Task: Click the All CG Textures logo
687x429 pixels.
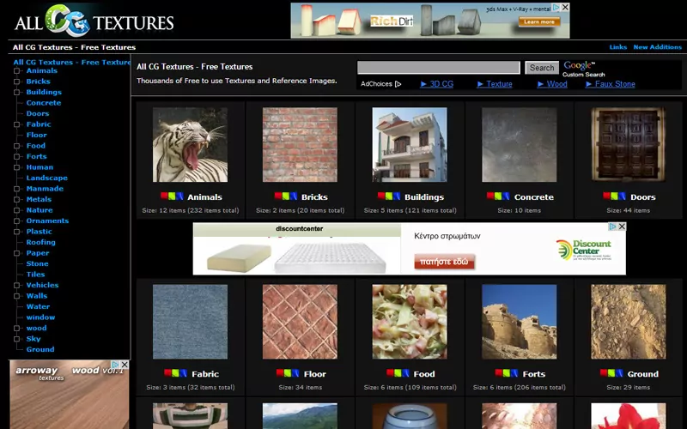Action: 93,21
